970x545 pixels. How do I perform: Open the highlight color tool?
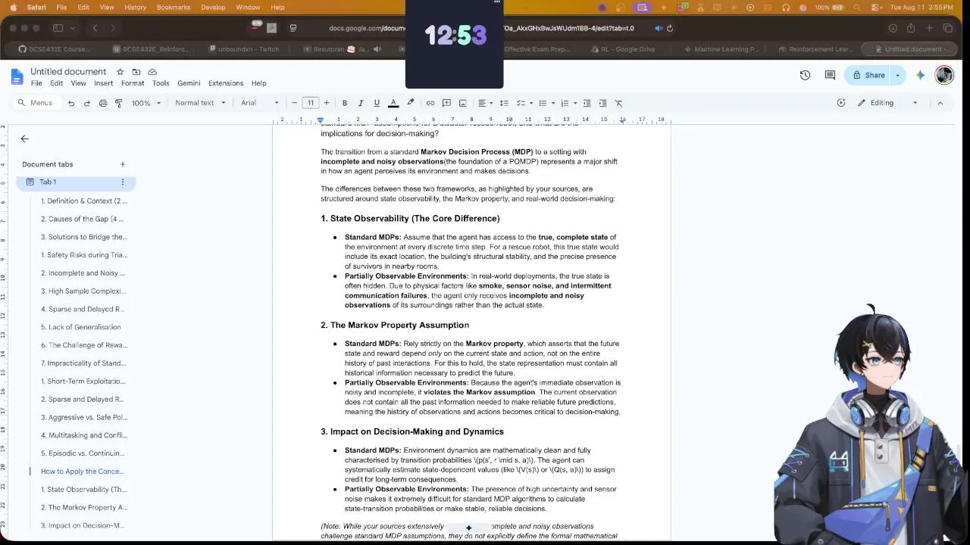[411, 103]
